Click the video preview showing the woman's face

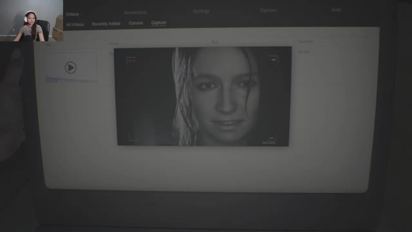coord(203,96)
